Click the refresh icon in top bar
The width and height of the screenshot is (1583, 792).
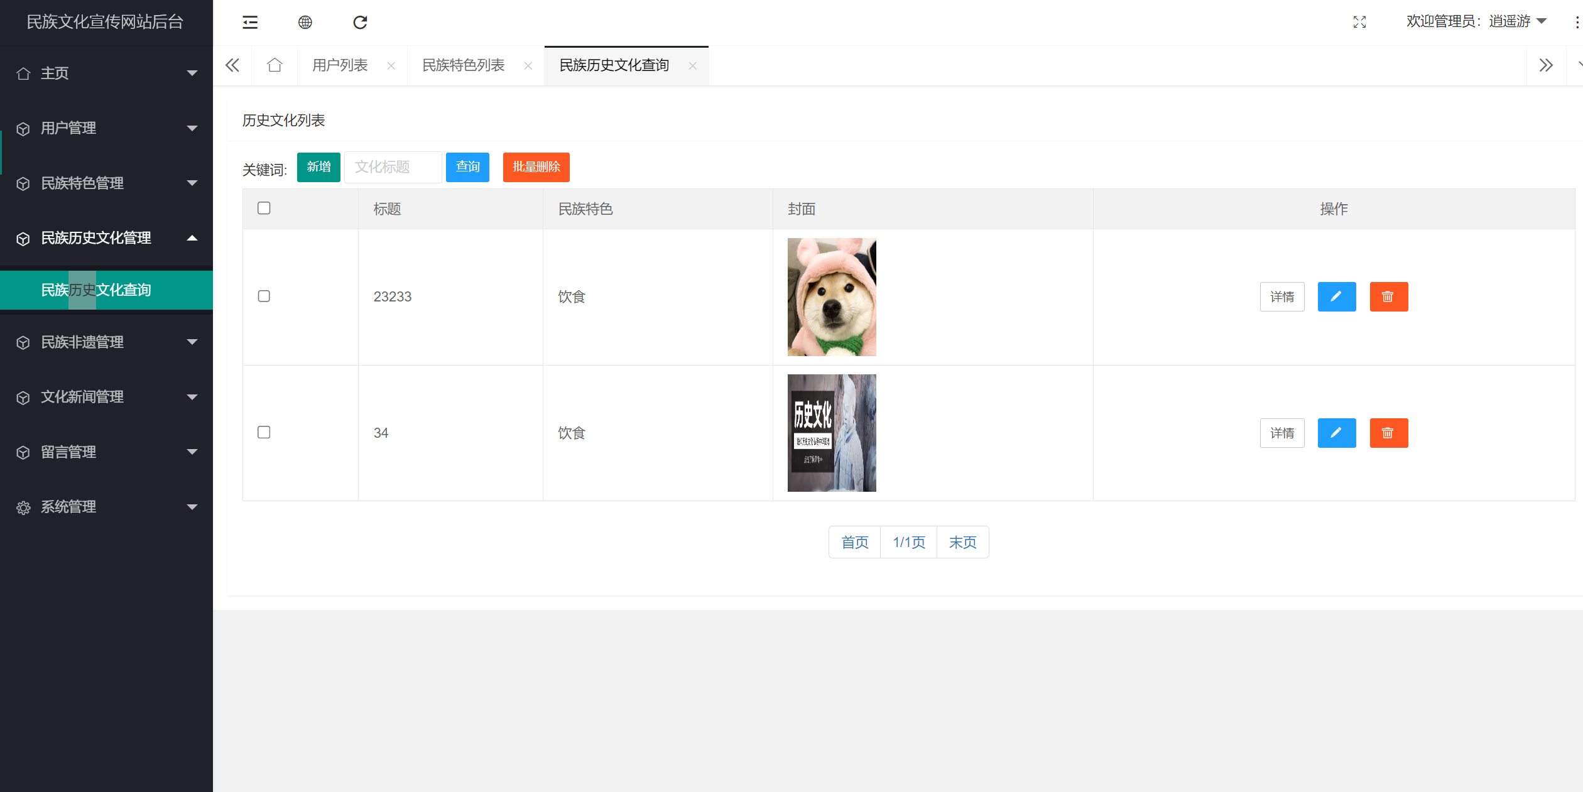(x=360, y=23)
